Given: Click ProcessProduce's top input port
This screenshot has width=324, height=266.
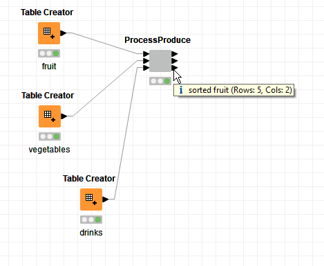Looking at the screenshot, I should [146, 54].
